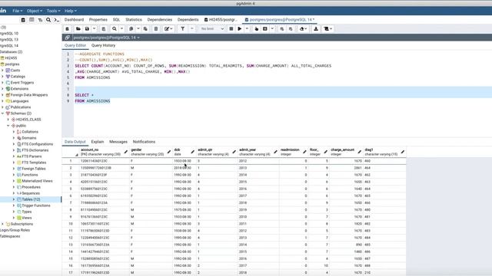
Task: Click the Save Data Changes icon
Action: [x=104, y=29]
